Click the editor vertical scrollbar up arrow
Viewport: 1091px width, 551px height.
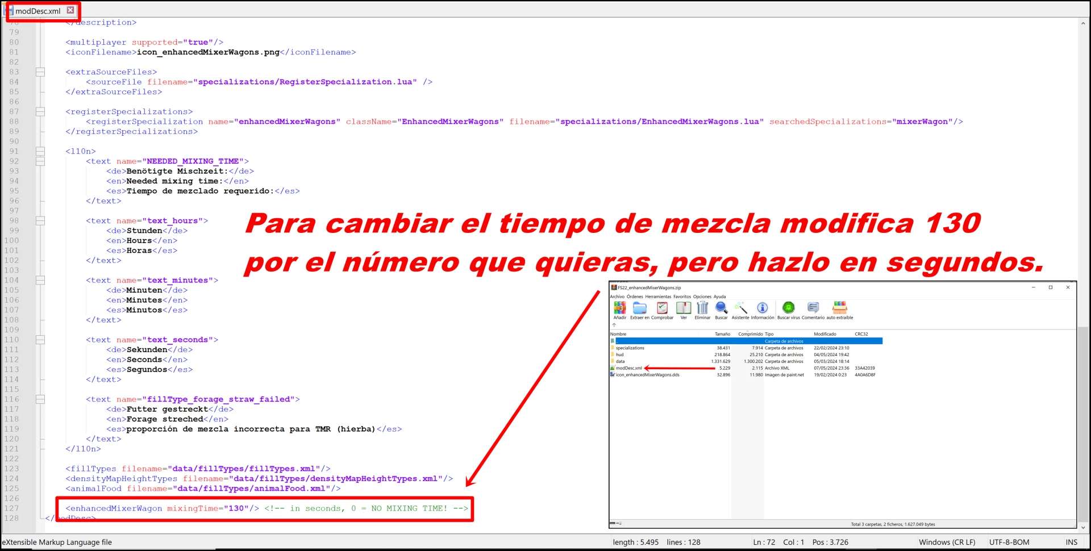(1083, 24)
